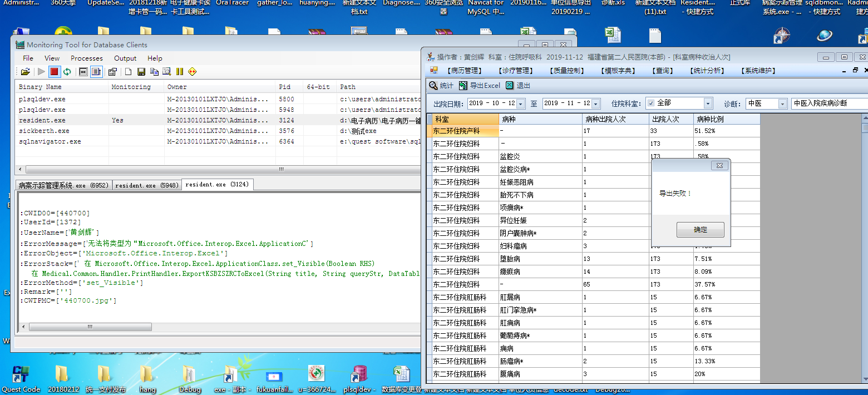Screen dimensions: 868x395
Task: Click the open folder toolbar icon
Action: [25, 71]
